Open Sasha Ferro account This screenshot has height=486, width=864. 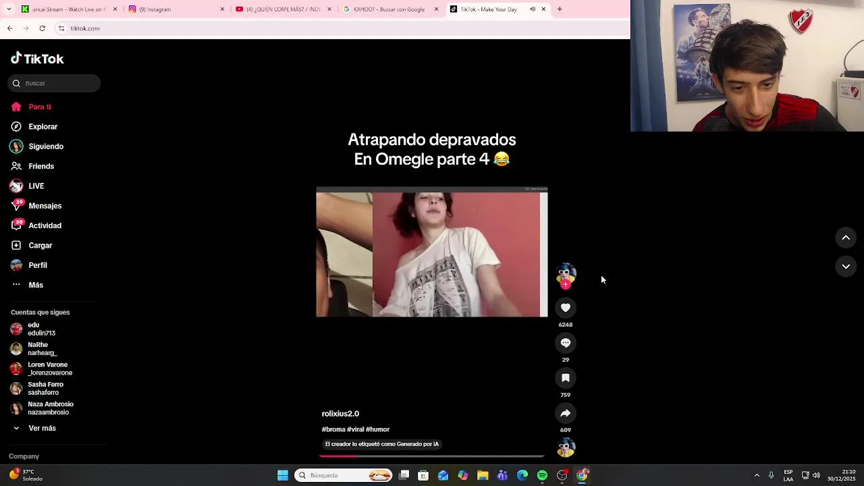pos(37,388)
